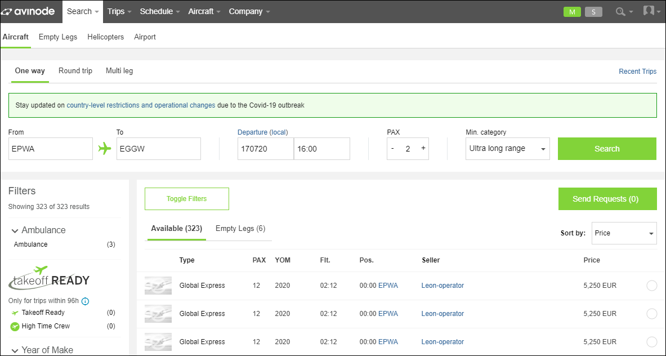Select the Multi leg tab
This screenshot has width=666, height=356.
(119, 71)
